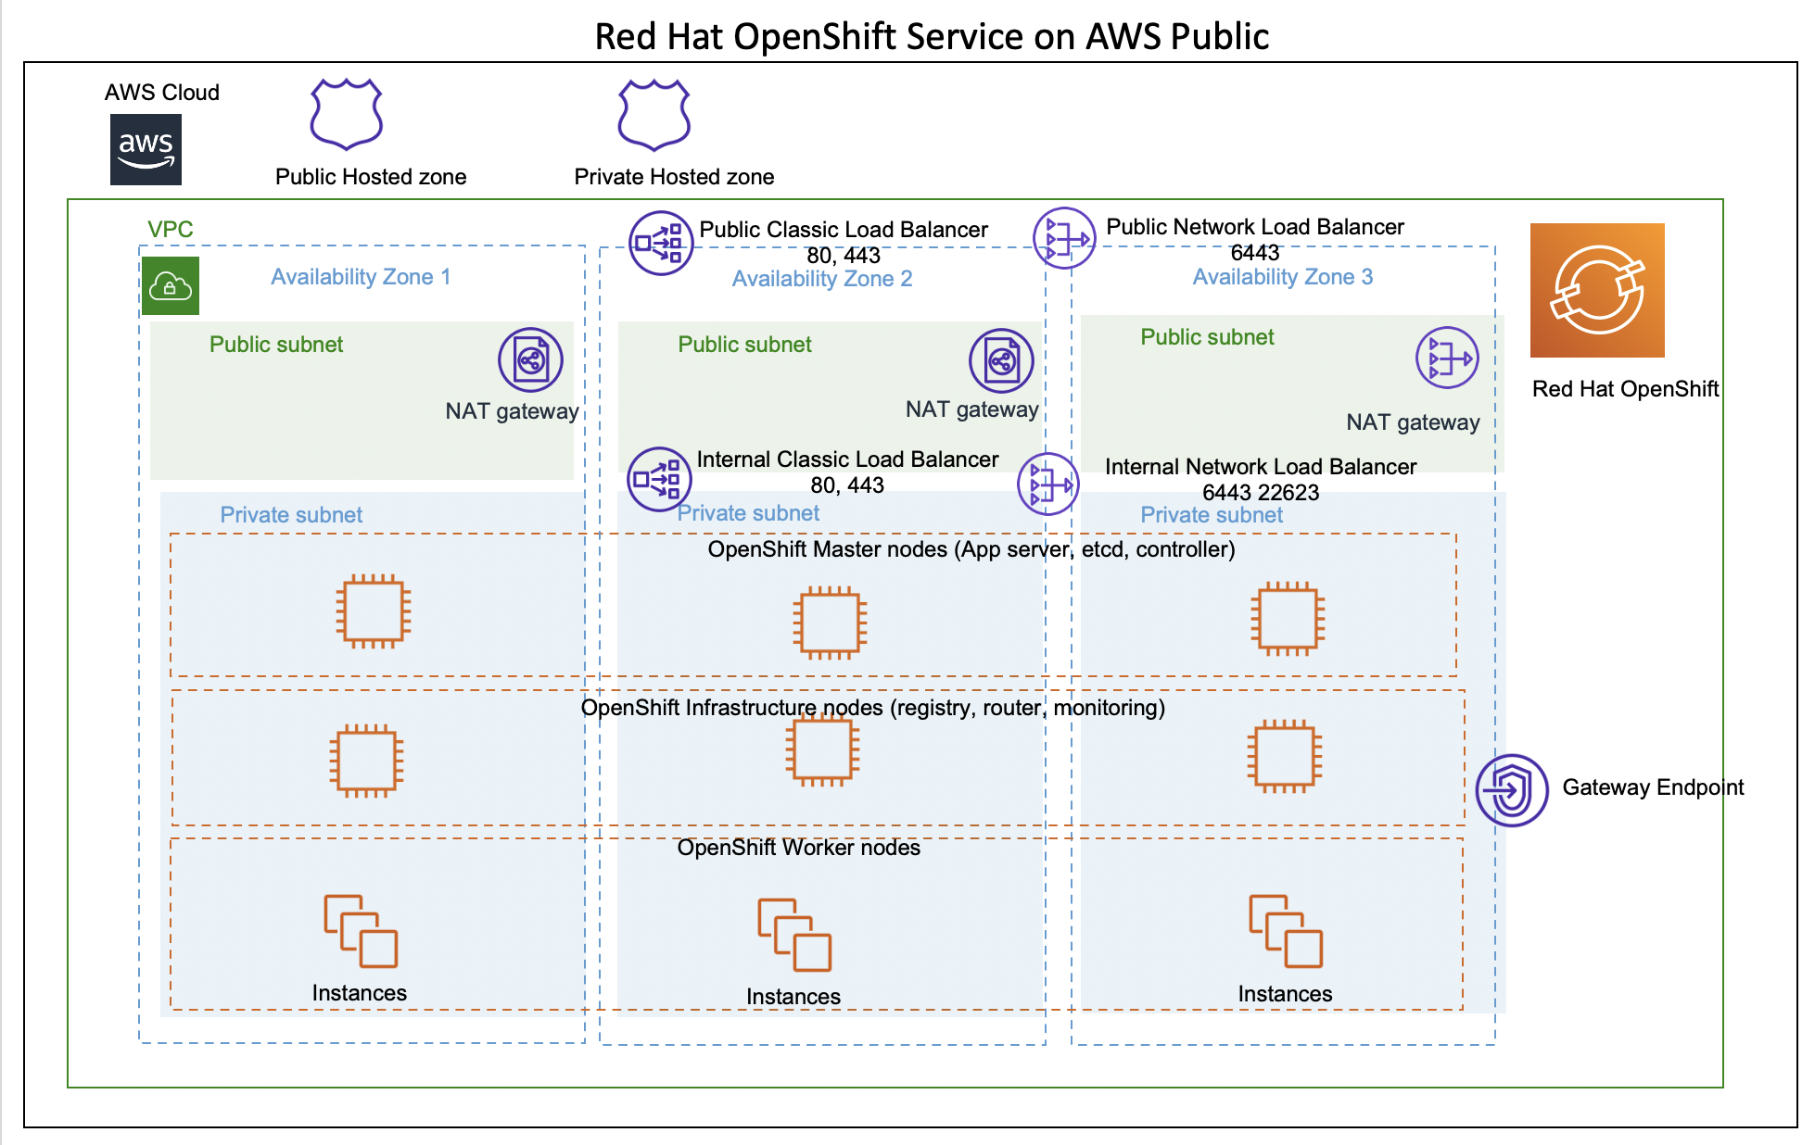Select Public subnet label in Zone 3
Viewport: 1815px width, 1145px height.
[x=1207, y=337]
